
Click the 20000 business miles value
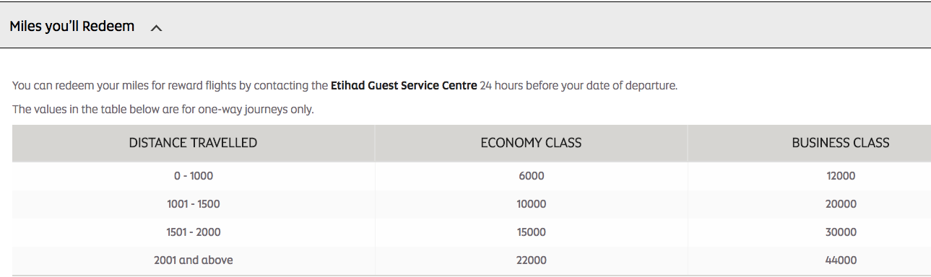(841, 204)
